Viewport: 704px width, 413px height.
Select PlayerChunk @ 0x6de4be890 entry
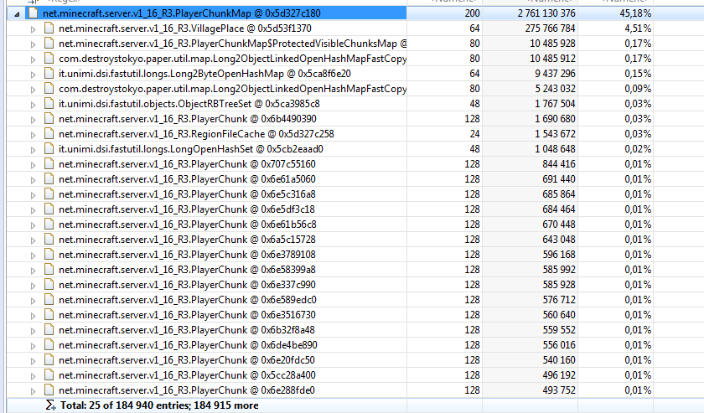pyautogui.click(x=188, y=345)
